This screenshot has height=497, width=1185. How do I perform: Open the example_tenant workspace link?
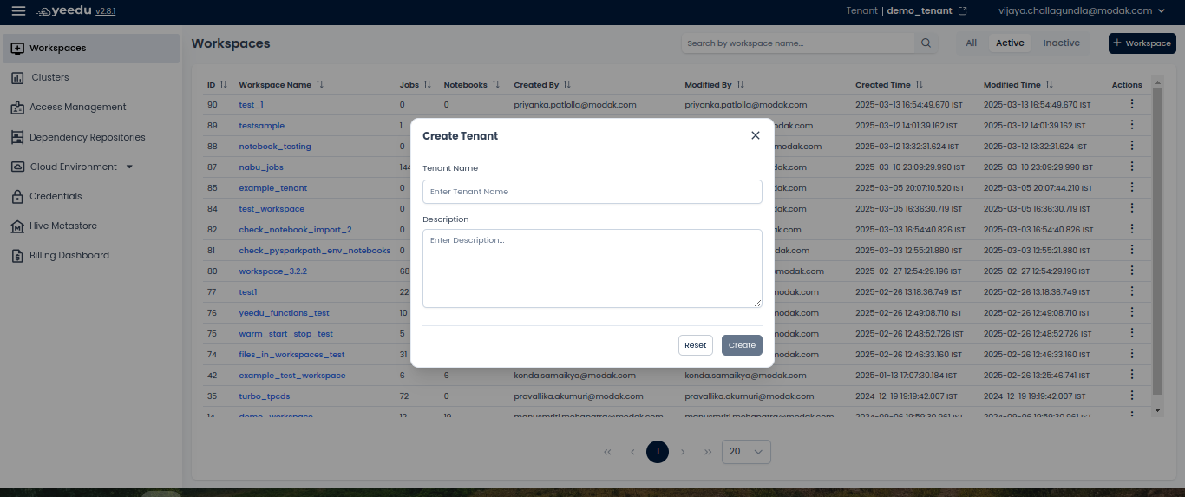(x=273, y=188)
